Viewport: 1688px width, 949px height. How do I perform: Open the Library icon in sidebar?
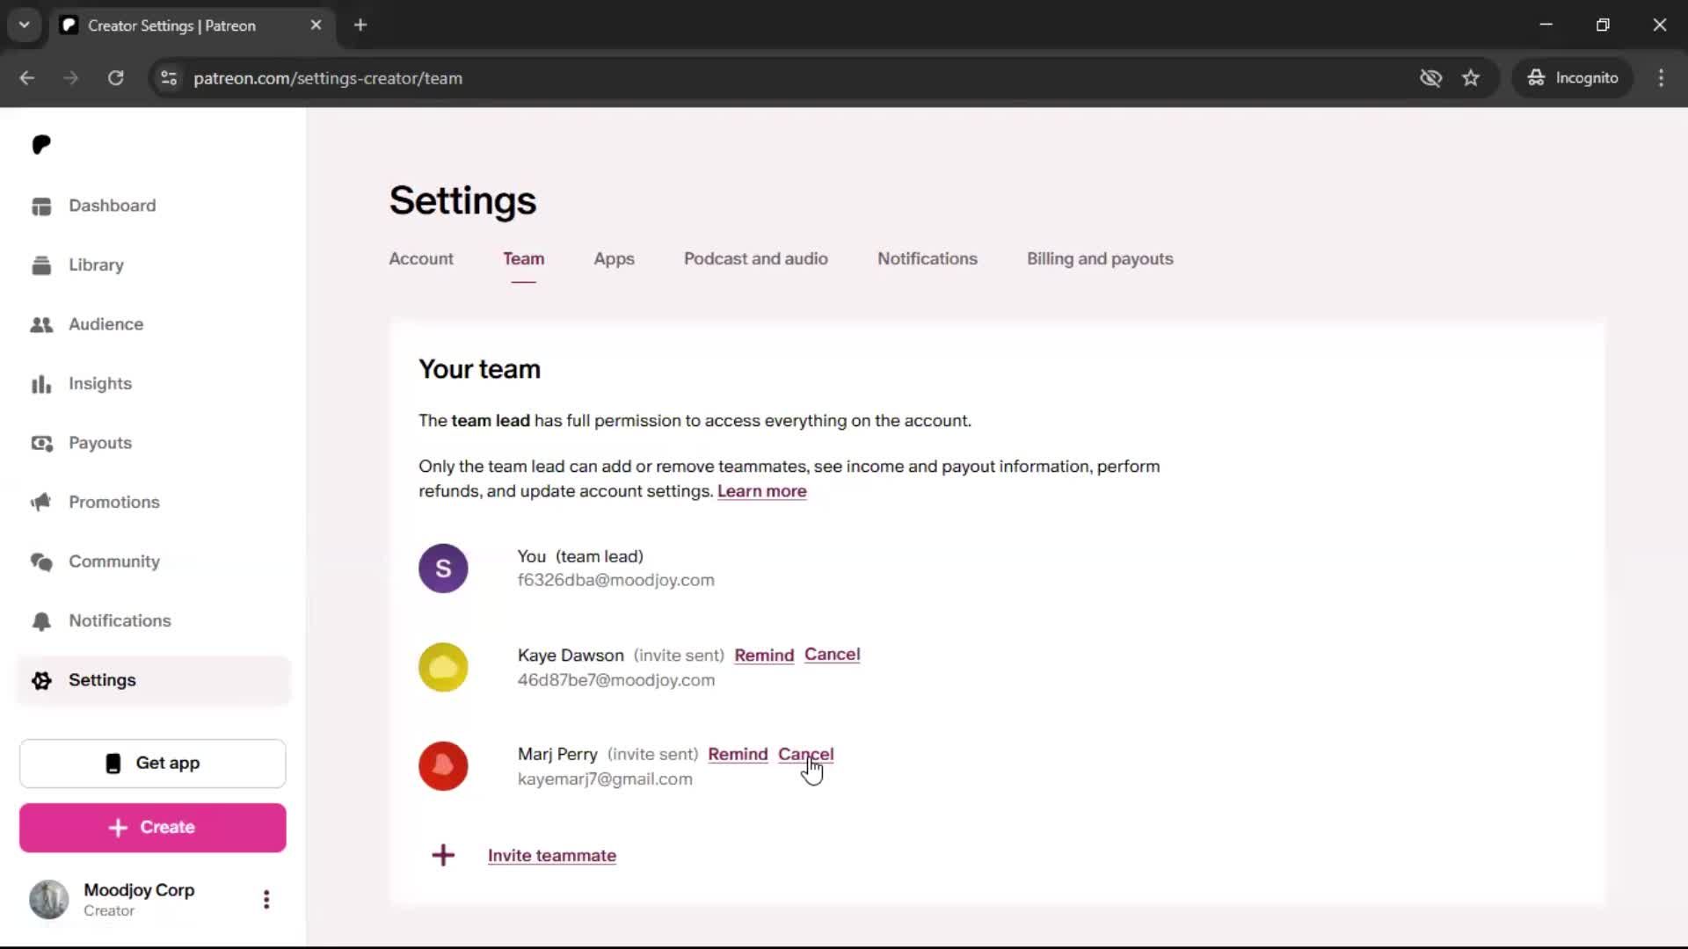pyautogui.click(x=41, y=265)
